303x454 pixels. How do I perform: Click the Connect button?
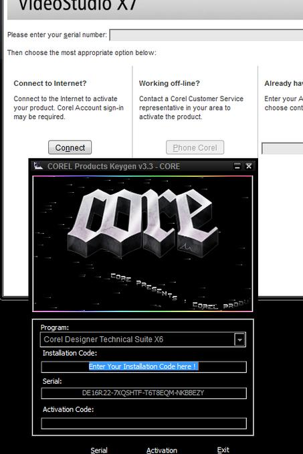(x=70, y=147)
